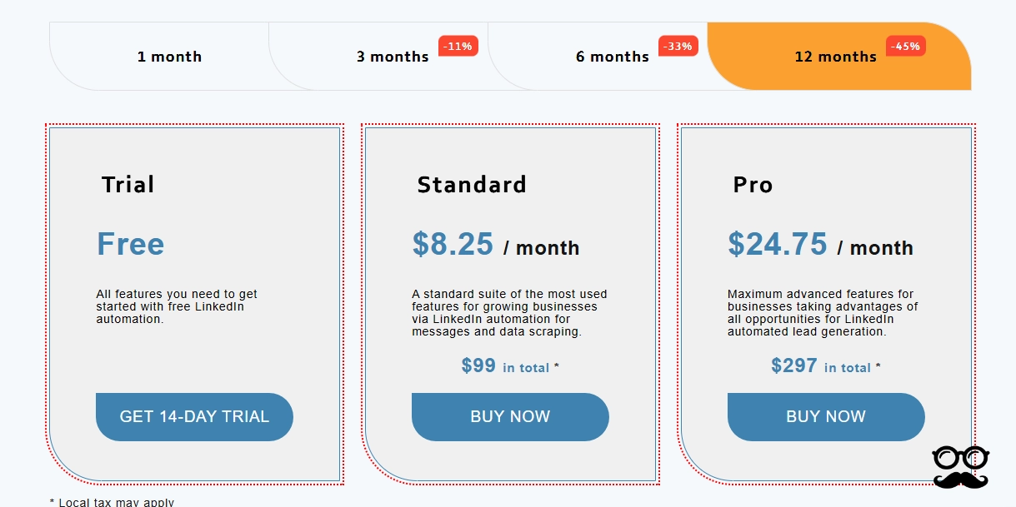This screenshot has width=1016, height=507.
Task: Click the -45% discount badge
Action: click(x=908, y=46)
